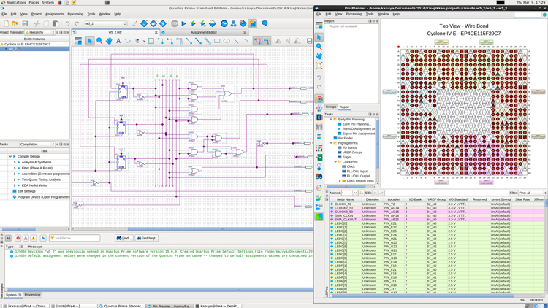548x308 pixels.
Task: Select the Symbol tool gate icon
Action: (128, 41)
